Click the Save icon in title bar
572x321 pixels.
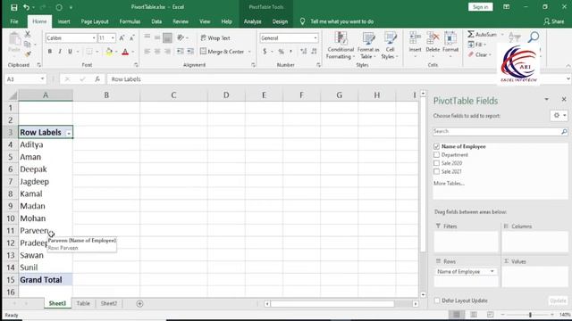[x=14, y=7]
